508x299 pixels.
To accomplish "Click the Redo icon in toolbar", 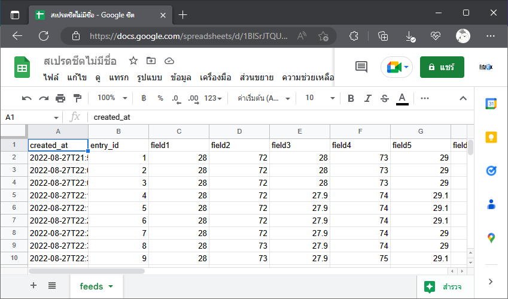I will (x=44, y=98).
